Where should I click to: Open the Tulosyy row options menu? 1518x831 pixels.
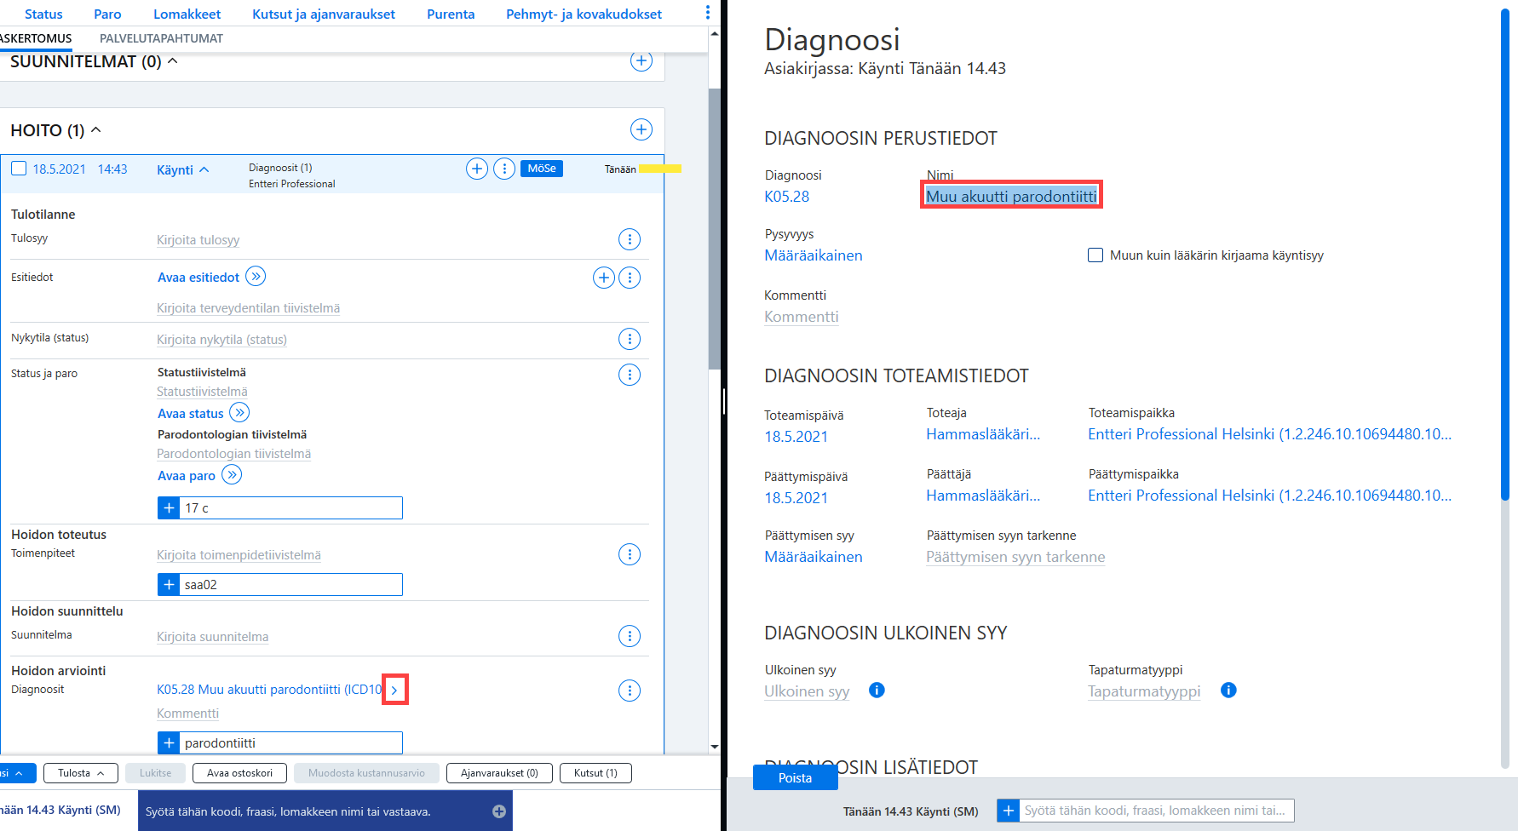630,239
